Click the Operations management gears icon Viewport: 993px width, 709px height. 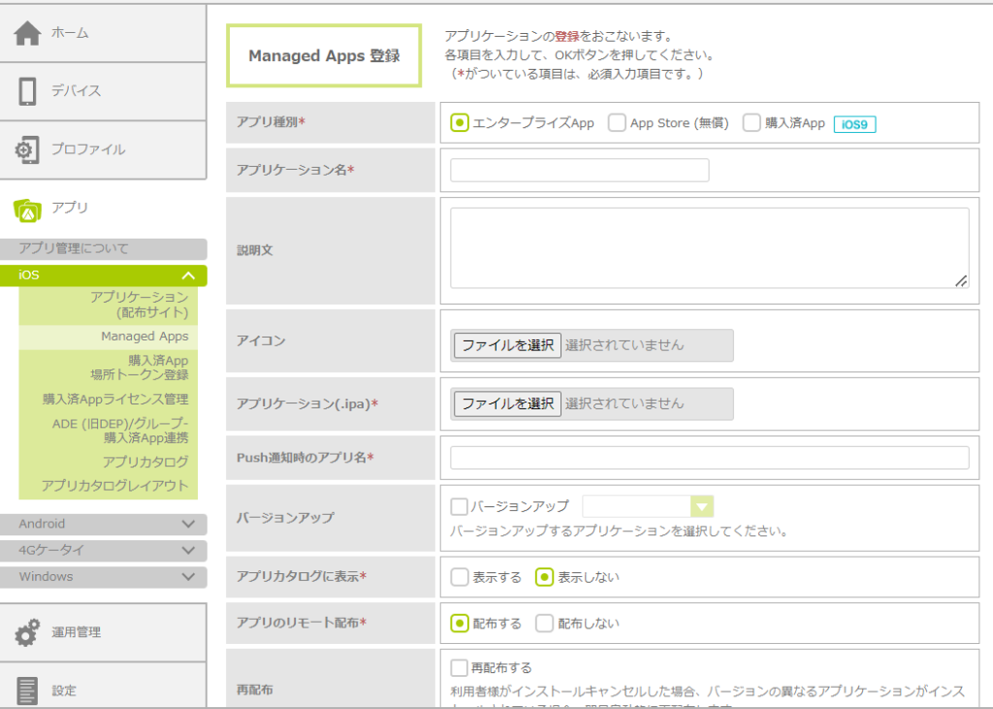click(x=27, y=632)
